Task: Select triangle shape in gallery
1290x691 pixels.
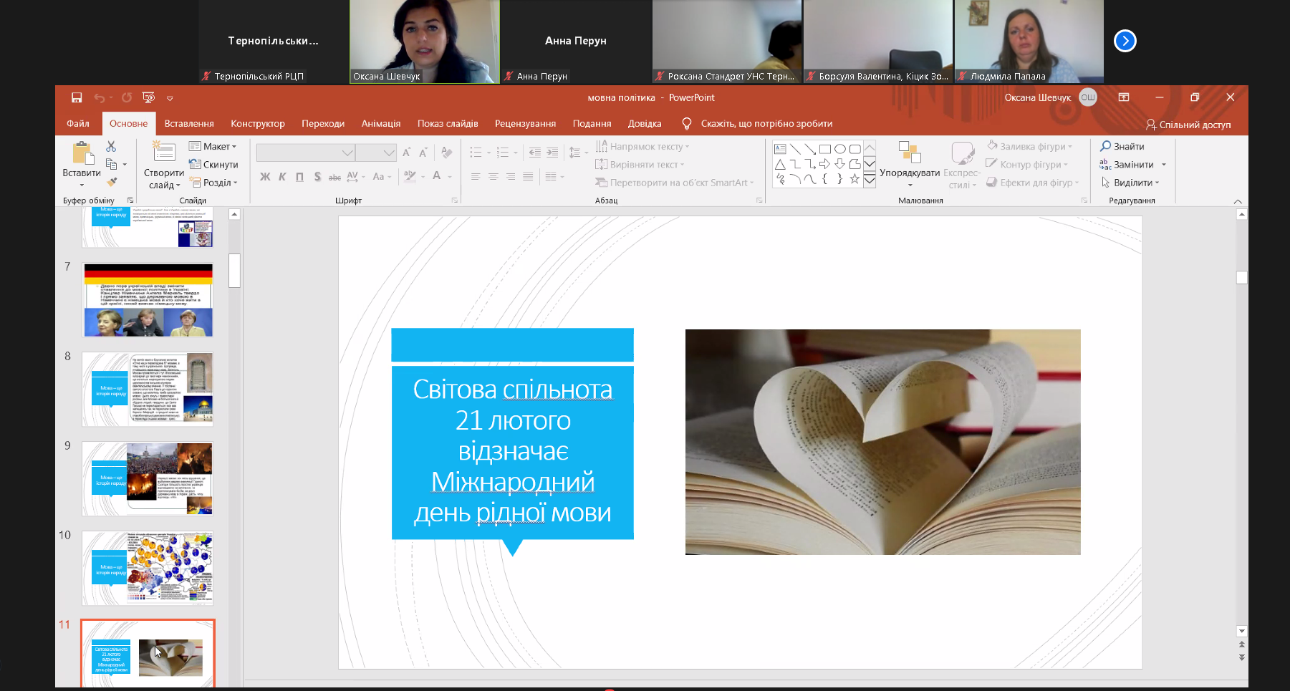Action: tap(780, 164)
